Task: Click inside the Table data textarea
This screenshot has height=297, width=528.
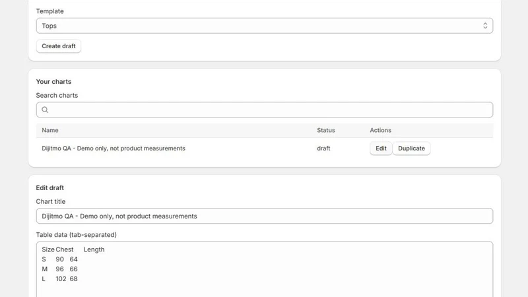Action: coord(265,269)
